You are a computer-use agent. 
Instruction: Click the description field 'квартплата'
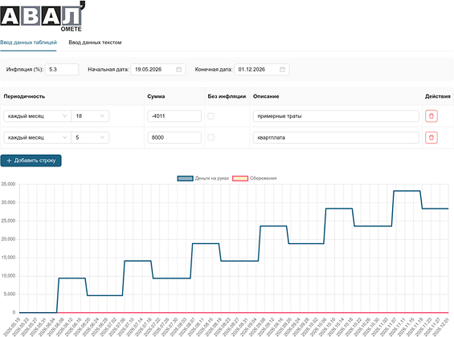click(x=336, y=137)
